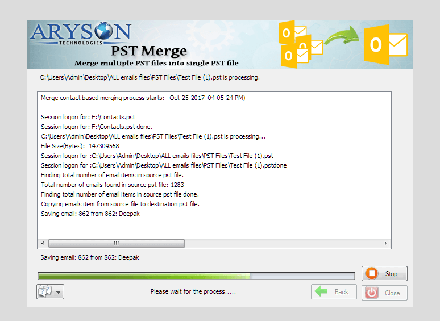Image resolution: width=440 pixels, height=321 pixels.
Task: Click 'Session logon for: F:\Contacts.pst' line
Action: pos(88,117)
